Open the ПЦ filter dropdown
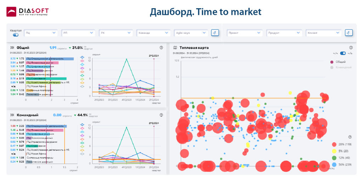The image size is (363, 182). [41, 33]
